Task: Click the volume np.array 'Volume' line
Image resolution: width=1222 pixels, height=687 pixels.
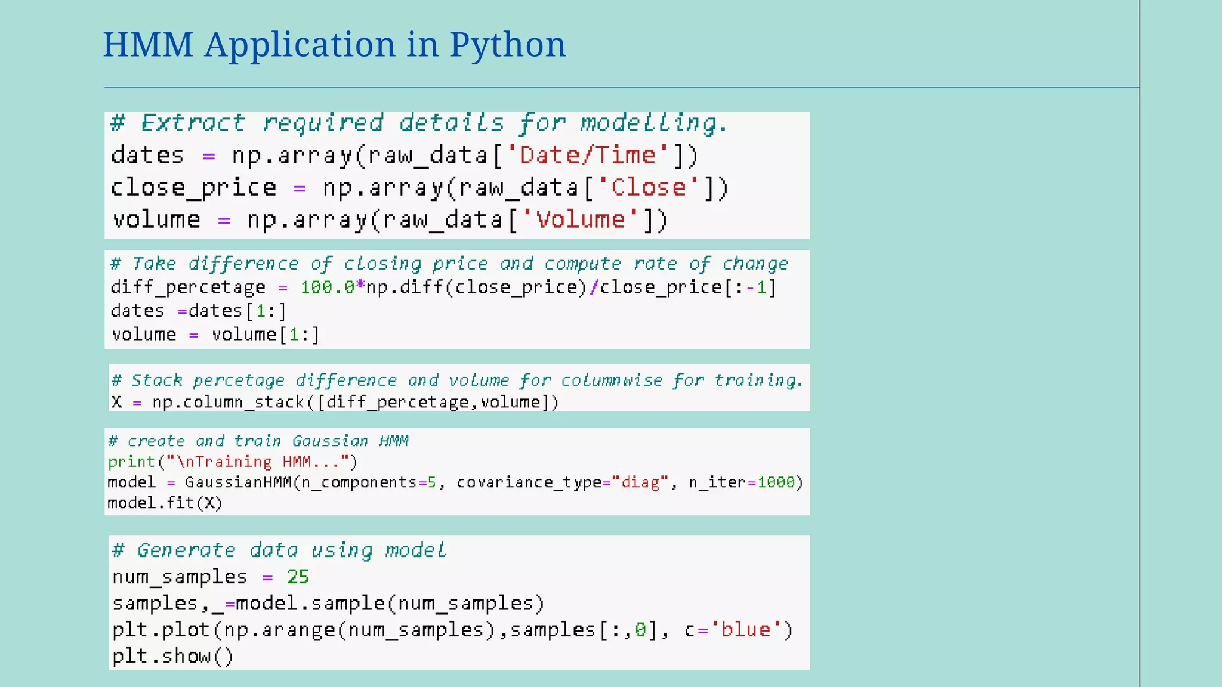Action: pyautogui.click(x=390, y=220)
